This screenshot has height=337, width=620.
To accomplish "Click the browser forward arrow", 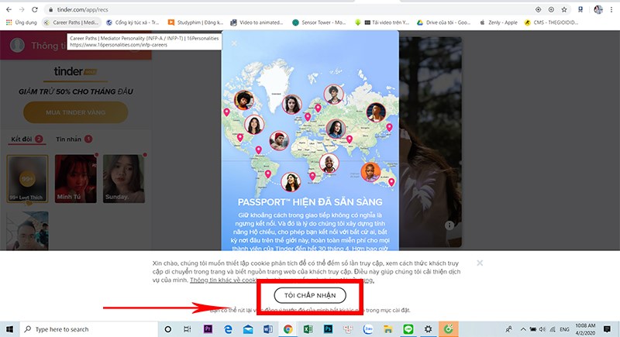I will (x=22, y=9).
